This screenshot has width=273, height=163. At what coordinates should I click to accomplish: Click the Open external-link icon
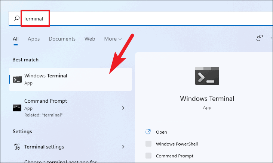click(148, 132)
